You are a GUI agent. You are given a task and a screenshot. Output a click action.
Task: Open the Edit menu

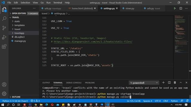[x=16, y=3]
